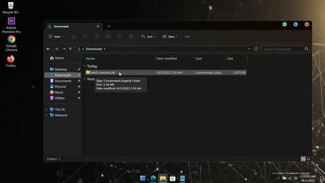Expand Network tree node
The height and width of the screenshot is (183, 325).
47,115
